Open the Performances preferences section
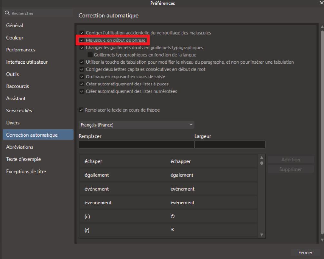Viewport: 324px width, 259px height. click(x=21, y=50)
